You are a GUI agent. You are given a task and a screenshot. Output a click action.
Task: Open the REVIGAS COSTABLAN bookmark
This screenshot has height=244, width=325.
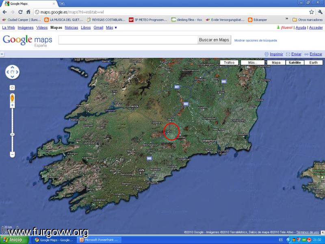point(106,20)
